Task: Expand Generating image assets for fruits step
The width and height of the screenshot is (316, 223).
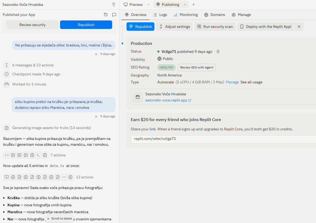Action: point(47,128)
